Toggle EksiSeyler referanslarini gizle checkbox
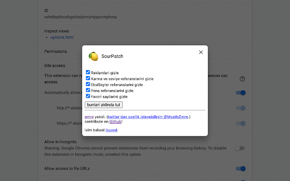This screenshot has height=181, width=290. (x=88, y=84)
